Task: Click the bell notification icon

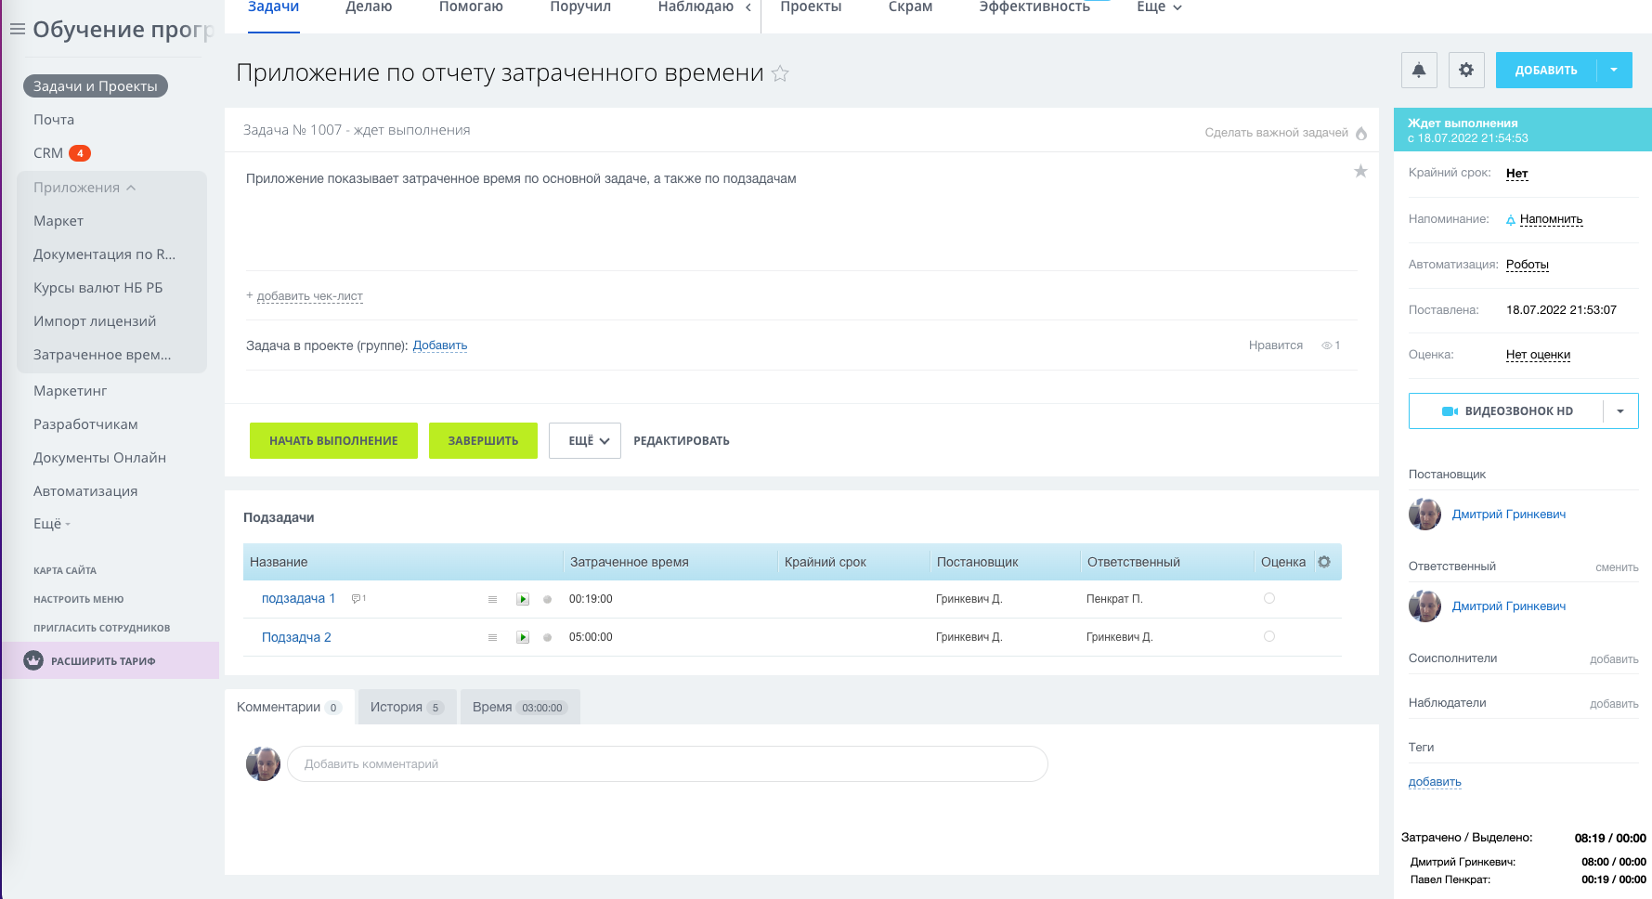Action: click(1419, 70)
